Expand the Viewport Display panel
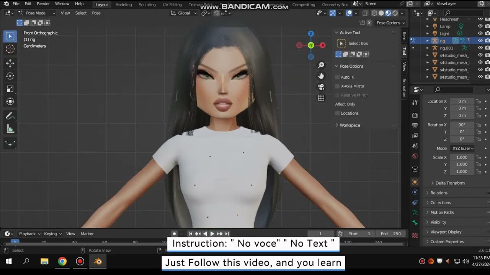Screen dimensions: 490x275 [x=446, y=232]
